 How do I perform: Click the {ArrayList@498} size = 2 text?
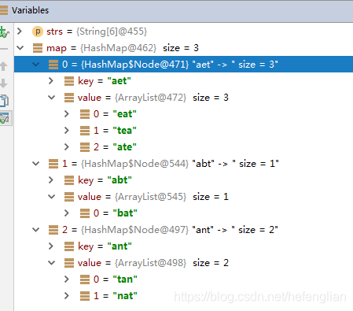[171, 263]
